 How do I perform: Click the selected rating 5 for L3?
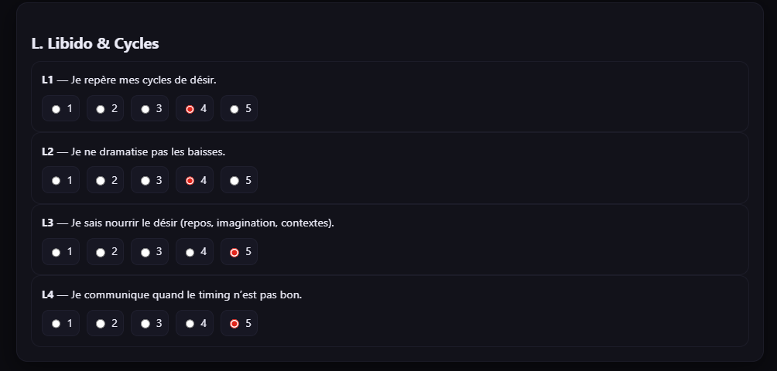click(234, 252)
